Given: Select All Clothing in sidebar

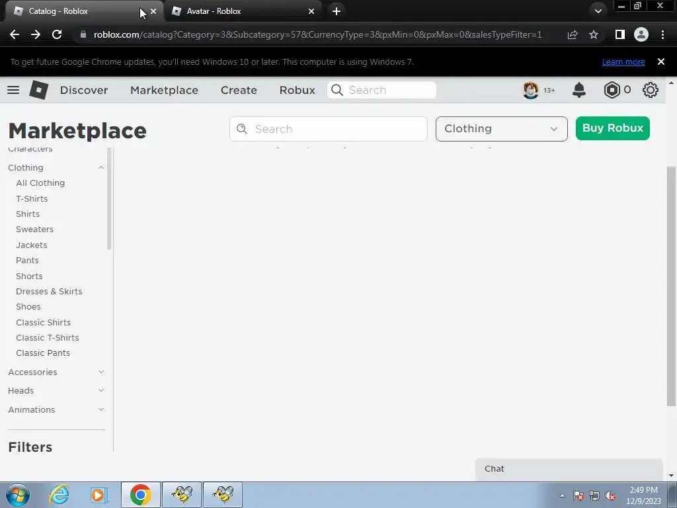Looking at the screenshot, I should (x=40, y=183).
